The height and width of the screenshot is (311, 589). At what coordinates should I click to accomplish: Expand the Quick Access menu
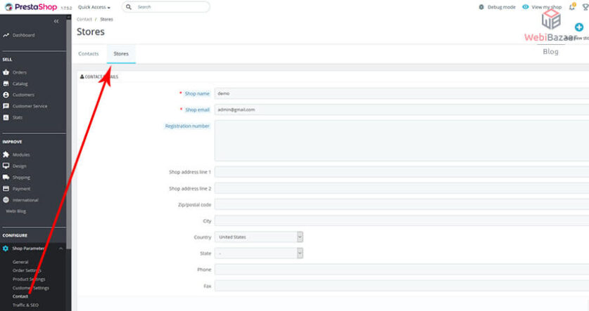tap(94, 7)
